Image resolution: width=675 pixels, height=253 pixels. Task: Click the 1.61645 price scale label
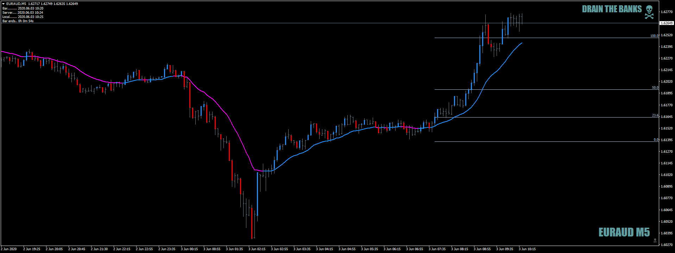[667, 117]
